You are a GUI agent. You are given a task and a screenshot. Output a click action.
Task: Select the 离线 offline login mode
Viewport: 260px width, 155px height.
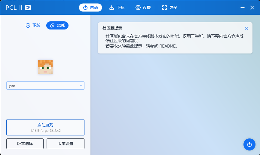[57, 25]
